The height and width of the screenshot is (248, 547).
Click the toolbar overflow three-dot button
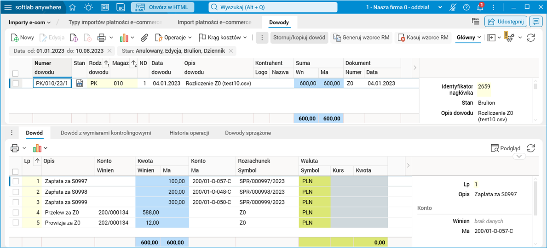pos(262,37)
